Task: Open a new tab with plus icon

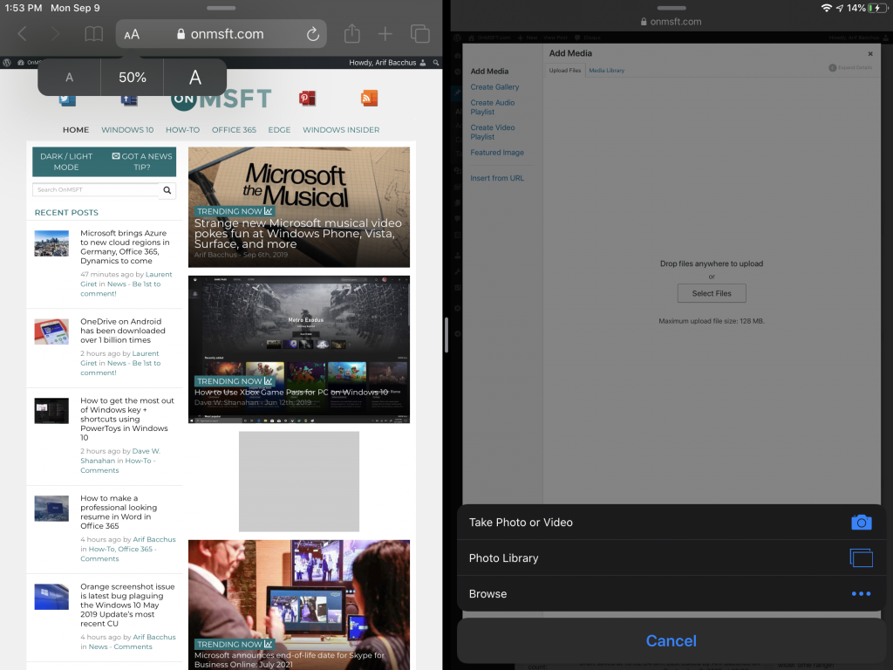Action: click(x=385, y=34)
